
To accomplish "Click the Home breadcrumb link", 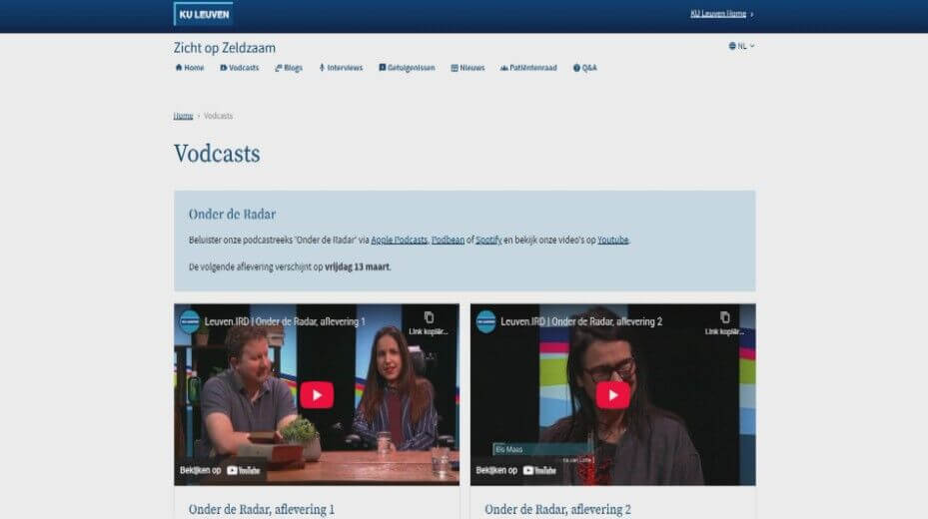I will point(183,116).
